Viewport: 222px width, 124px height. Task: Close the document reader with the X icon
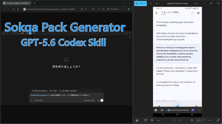156,13
